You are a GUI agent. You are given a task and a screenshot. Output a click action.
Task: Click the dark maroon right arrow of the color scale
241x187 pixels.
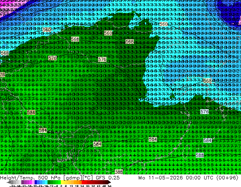pyautogui.click(x=109, y=182)
